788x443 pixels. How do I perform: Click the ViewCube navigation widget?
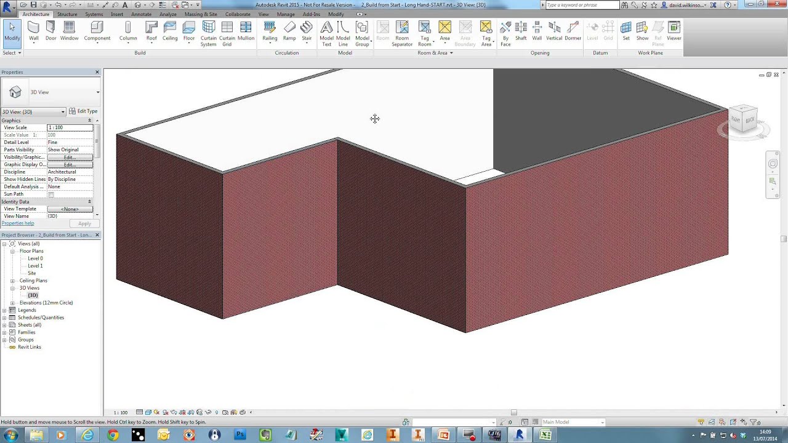click(x=743, y=121)
